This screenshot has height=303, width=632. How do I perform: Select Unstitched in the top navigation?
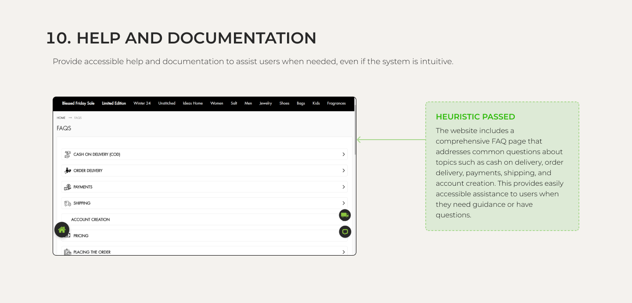coord(167,104)
